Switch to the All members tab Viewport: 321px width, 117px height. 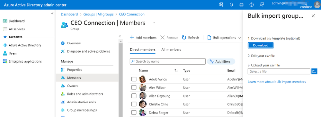(x=171, y=50)
